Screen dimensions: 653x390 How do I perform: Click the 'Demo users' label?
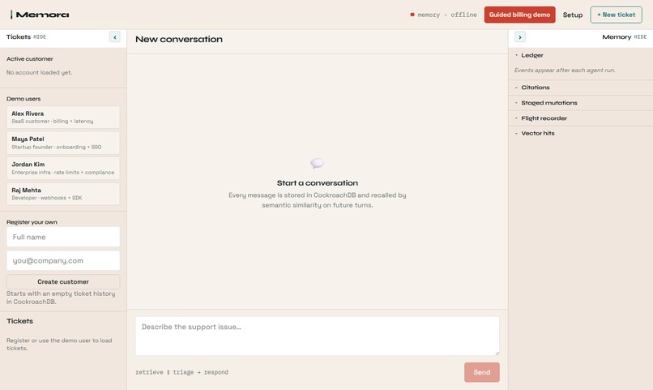[x=23, y=99]
